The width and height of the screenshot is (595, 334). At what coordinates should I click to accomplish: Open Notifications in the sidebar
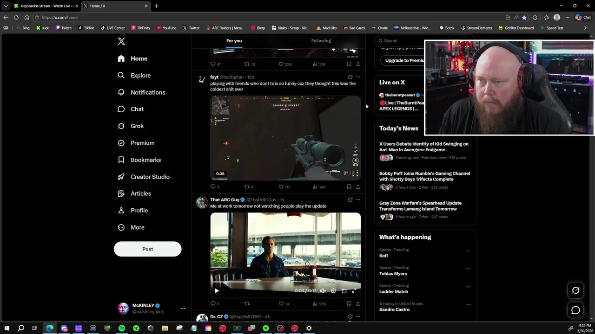tap(142, 92)
